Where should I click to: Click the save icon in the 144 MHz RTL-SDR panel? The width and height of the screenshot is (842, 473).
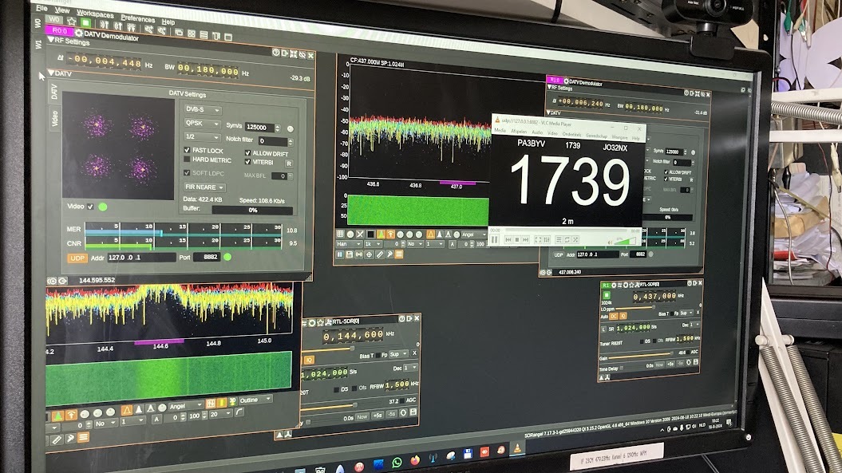(x=413, y=412)
